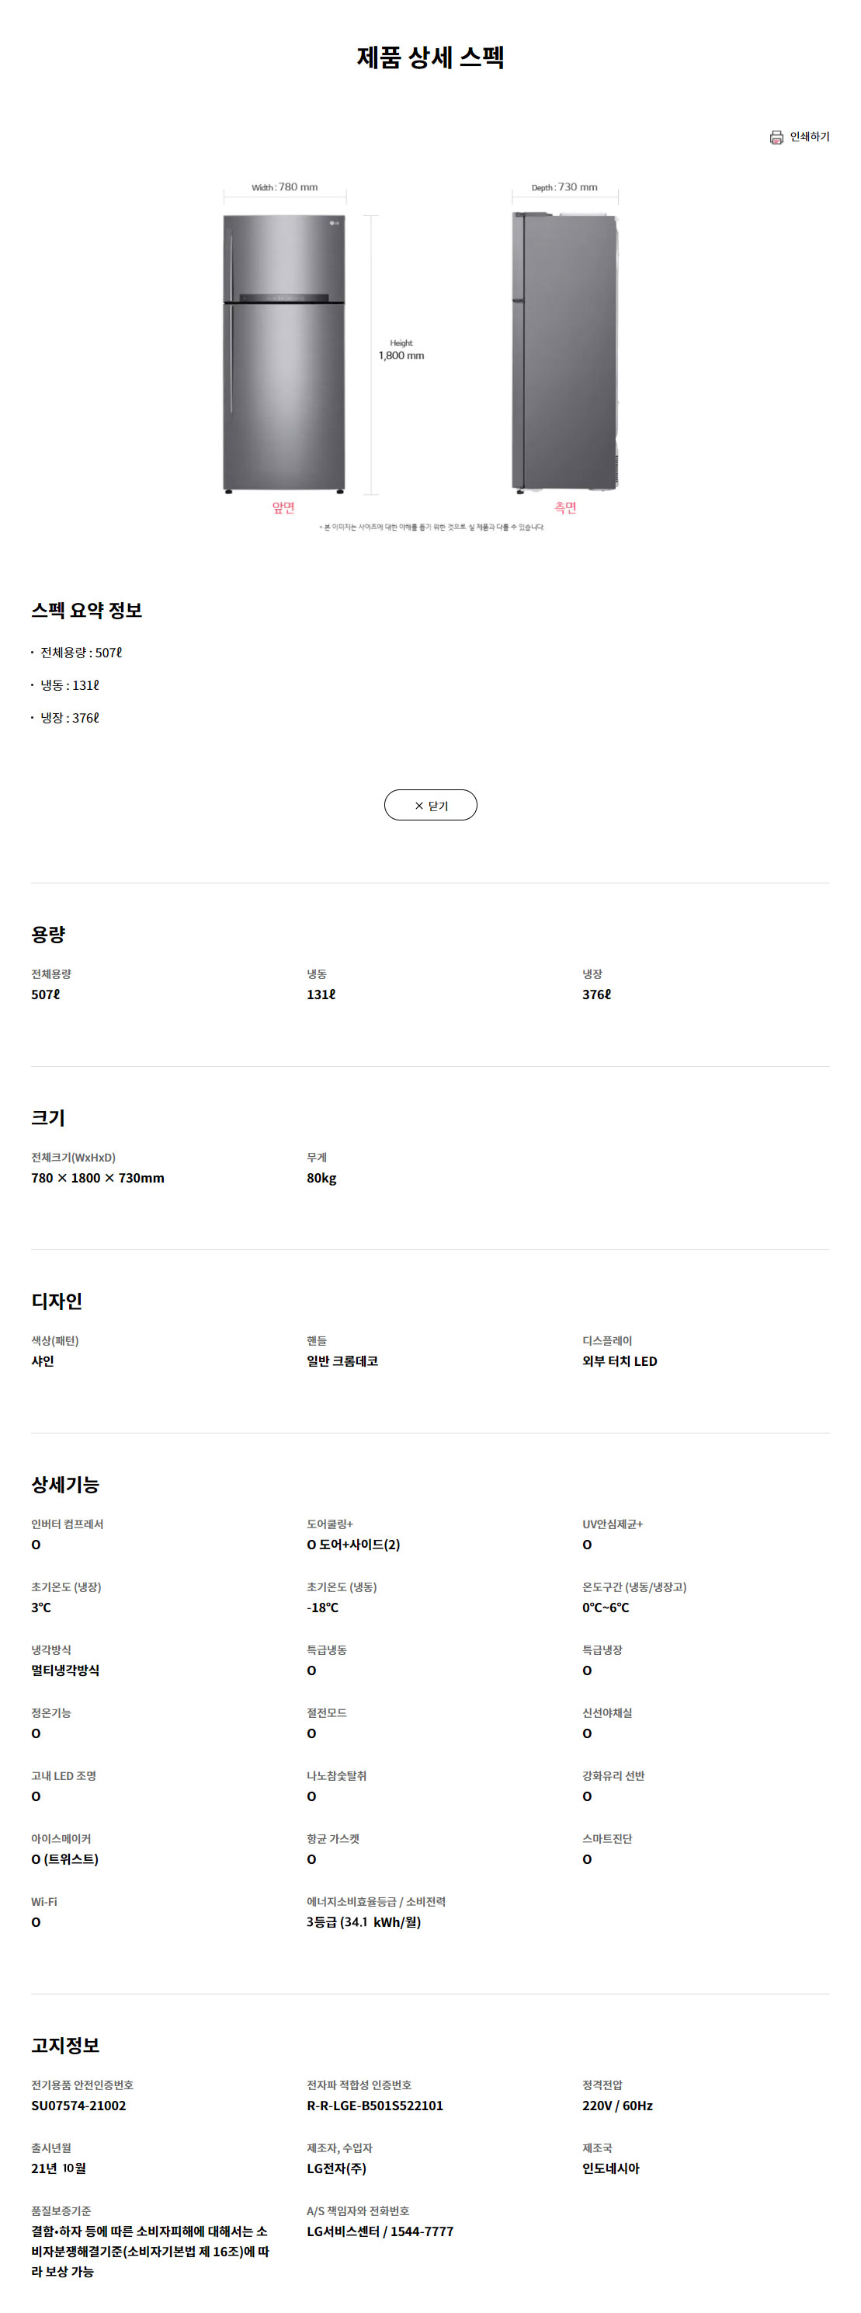Screen dimensions: 861x2313
Task: Select the side view refrigerator image
Action: click(x=565, y=352)
